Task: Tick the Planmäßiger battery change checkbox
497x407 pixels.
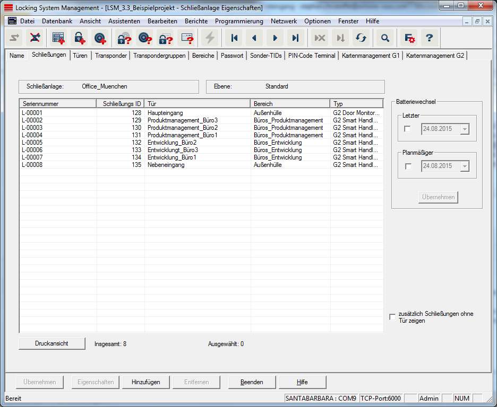Action: click(x=408, y=166)
